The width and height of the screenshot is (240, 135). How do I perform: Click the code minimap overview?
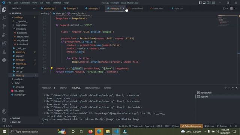coord(228,20)
